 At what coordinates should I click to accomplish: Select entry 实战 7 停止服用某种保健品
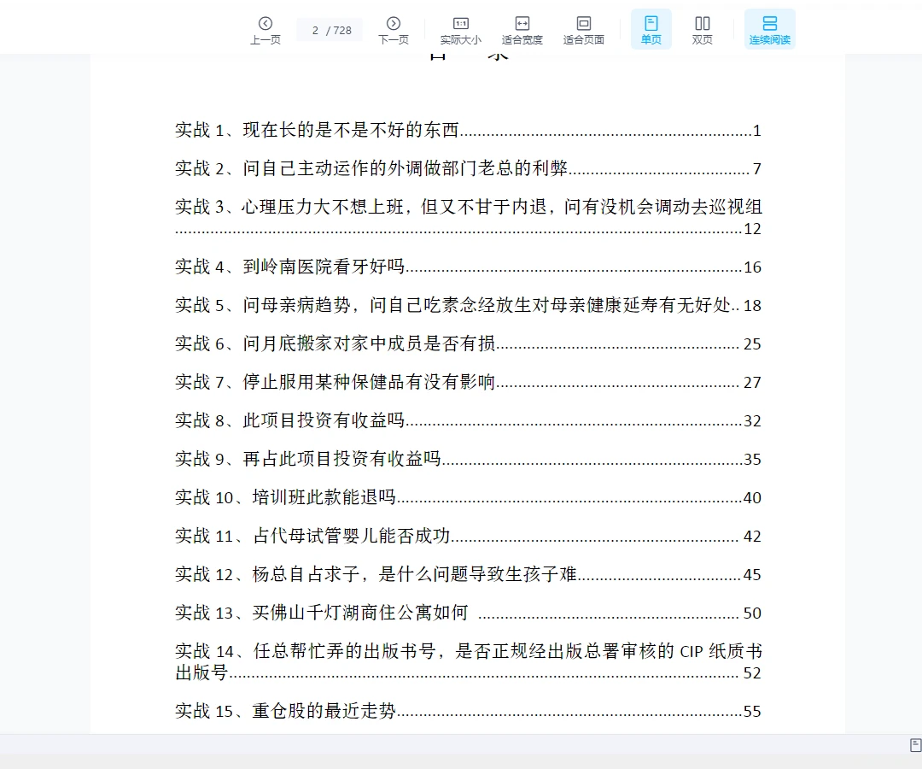coord(468,383)
